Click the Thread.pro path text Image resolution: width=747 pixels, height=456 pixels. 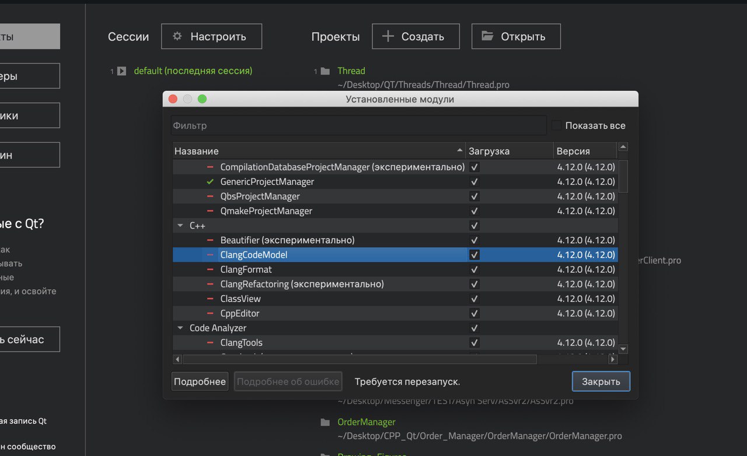pos(423,85)
